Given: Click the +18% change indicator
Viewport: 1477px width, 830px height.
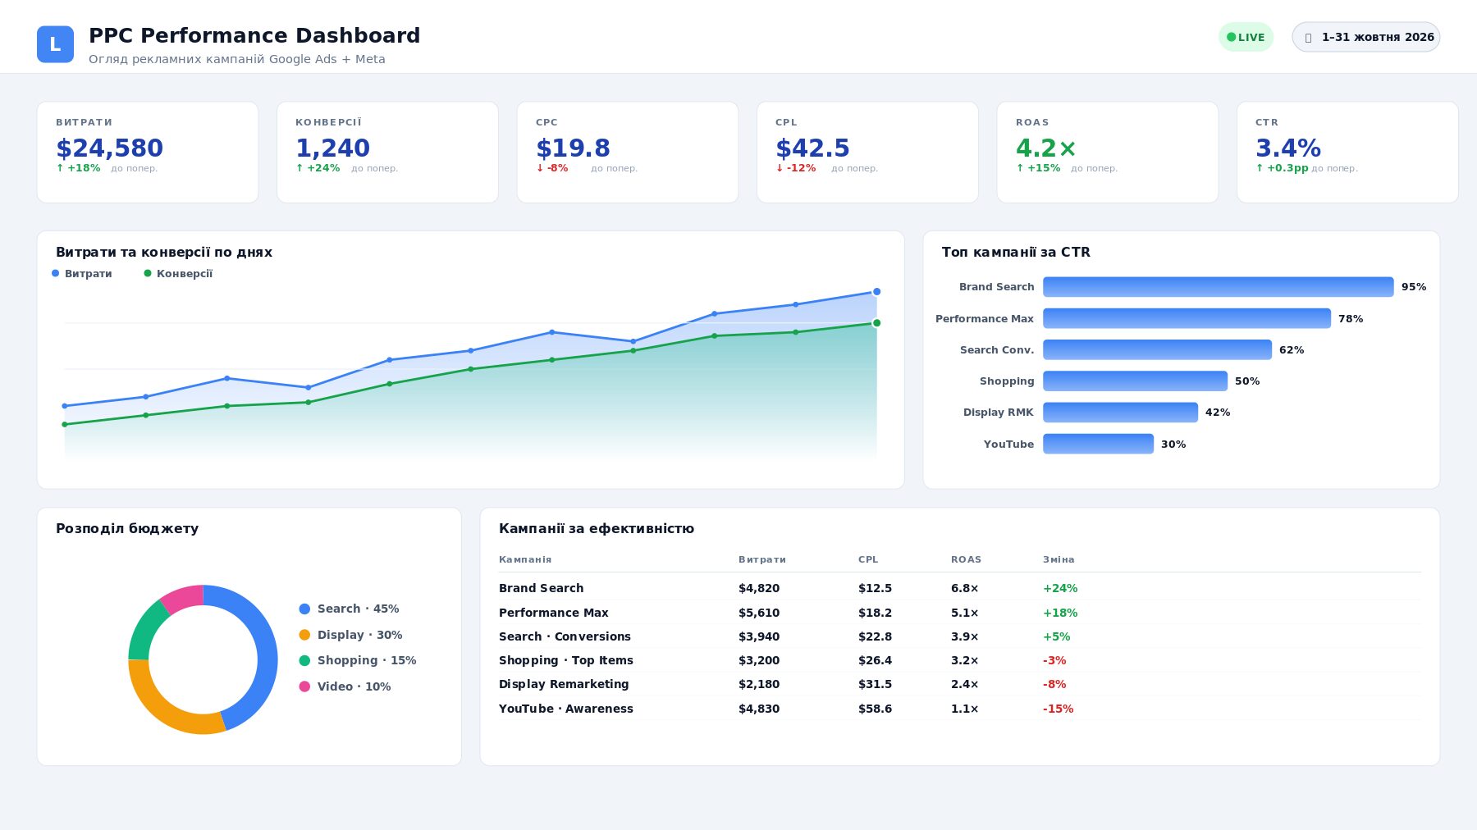Looking at the screenshot, I should [x=78, y=168].
